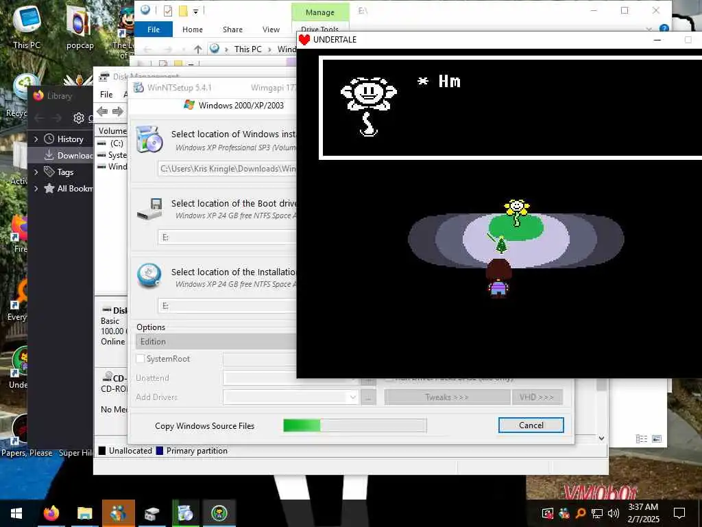Image resolution: width=702 pixels, height=527 pixels.
Task: Toggle the SystemRoot checkbox
Action: (x=140, y=358)
